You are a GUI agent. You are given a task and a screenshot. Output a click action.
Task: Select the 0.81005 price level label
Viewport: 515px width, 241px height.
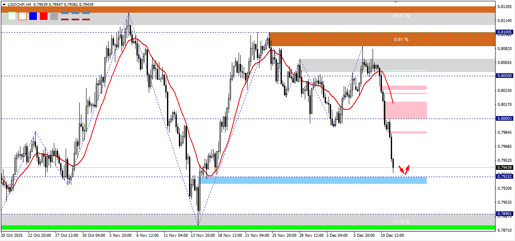point(504,32)
